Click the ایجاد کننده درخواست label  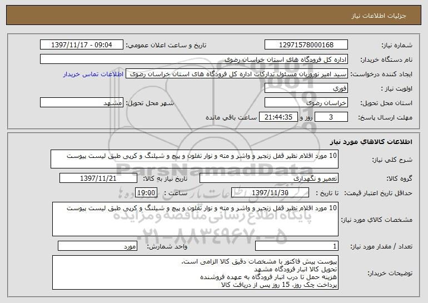pyautogui.click(x=381, y=74)
